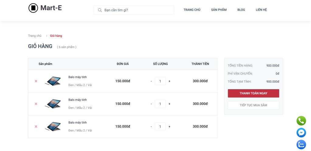Open the Sản phẩm menu
Screen dimensions: 311x151
point(219,10)
